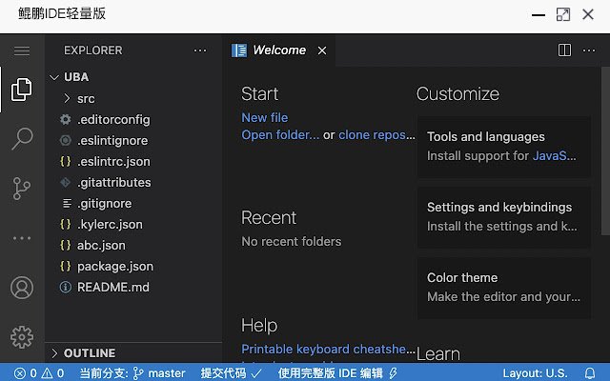Open the hamburger menu in activity bar

tap(22, 50)
